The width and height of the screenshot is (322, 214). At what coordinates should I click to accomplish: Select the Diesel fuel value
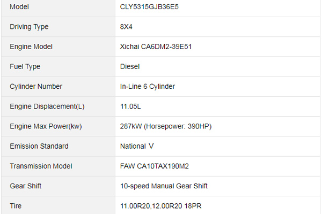click(x=130, y=66)
